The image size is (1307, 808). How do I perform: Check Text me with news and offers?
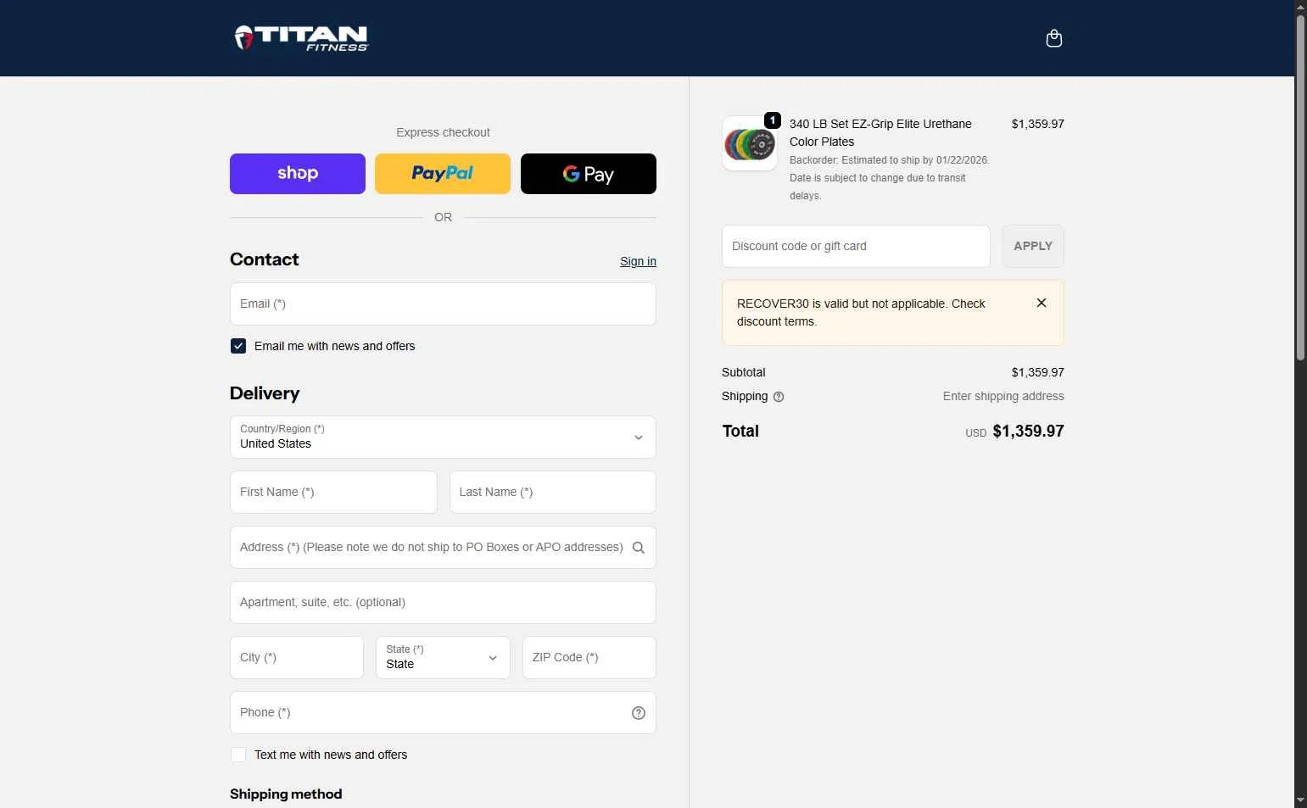coord(238,755)
